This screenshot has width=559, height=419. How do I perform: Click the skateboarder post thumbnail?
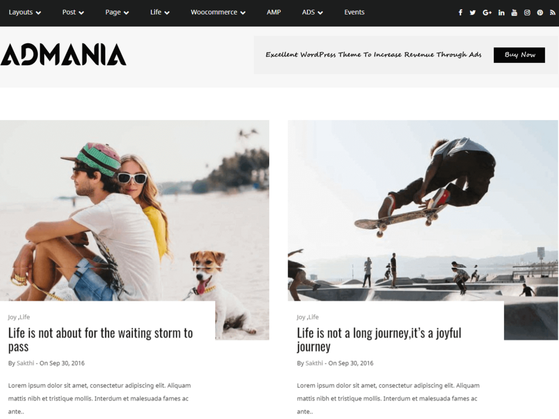click(423, 210)
